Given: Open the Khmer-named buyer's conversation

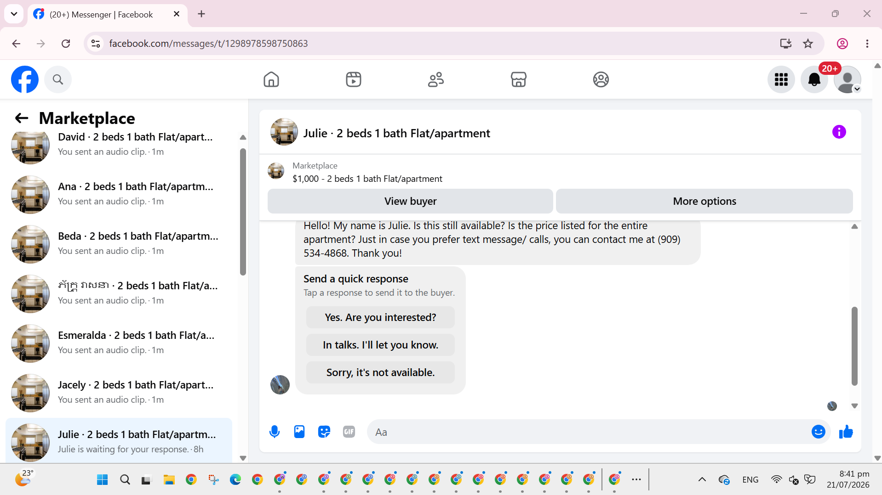Looking at the screenshot, I should tap(119, 293).
